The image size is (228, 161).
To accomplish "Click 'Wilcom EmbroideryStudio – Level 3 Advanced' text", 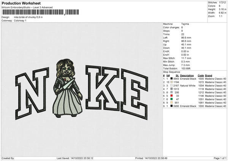I will (27, 8).
